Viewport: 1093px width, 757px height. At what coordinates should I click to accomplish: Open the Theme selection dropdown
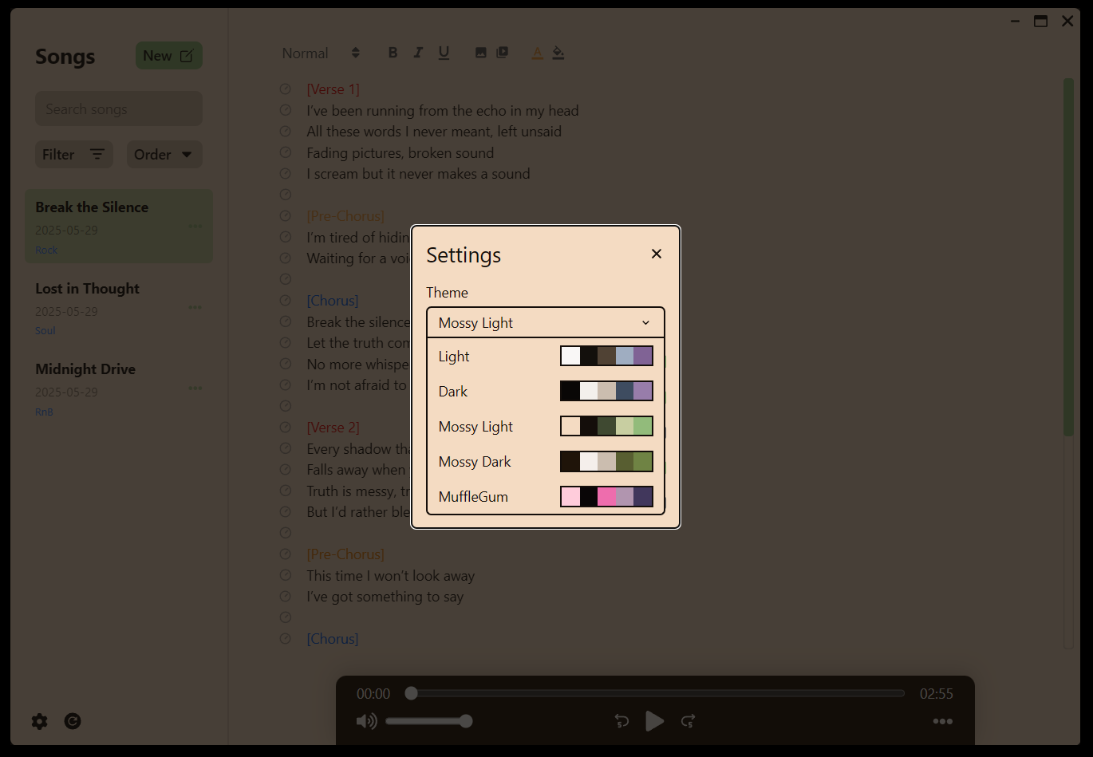[x=545, y=322]
